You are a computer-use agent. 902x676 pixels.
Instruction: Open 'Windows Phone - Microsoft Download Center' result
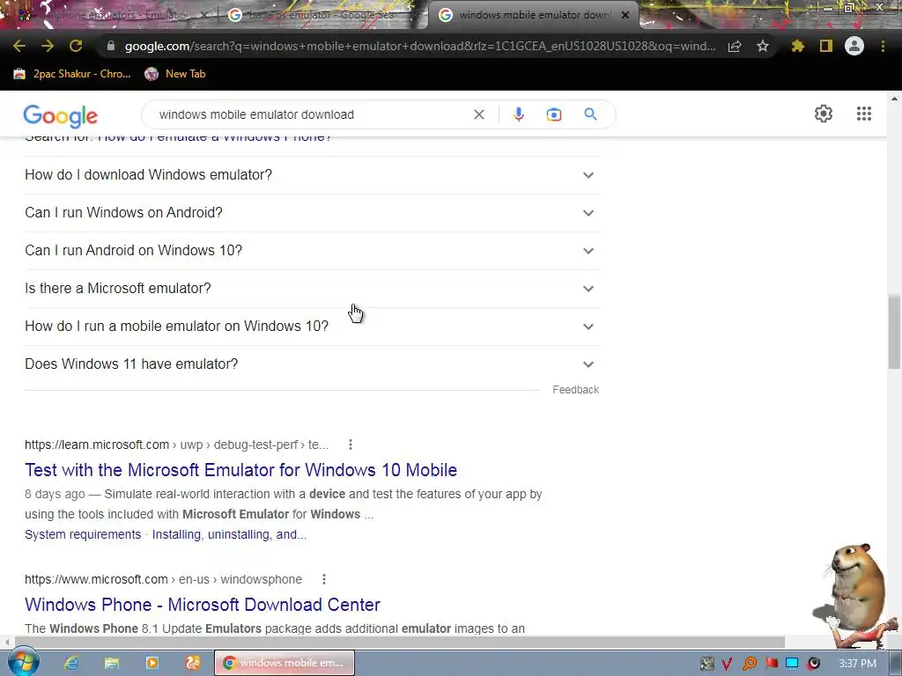click(x=203, y=604)
